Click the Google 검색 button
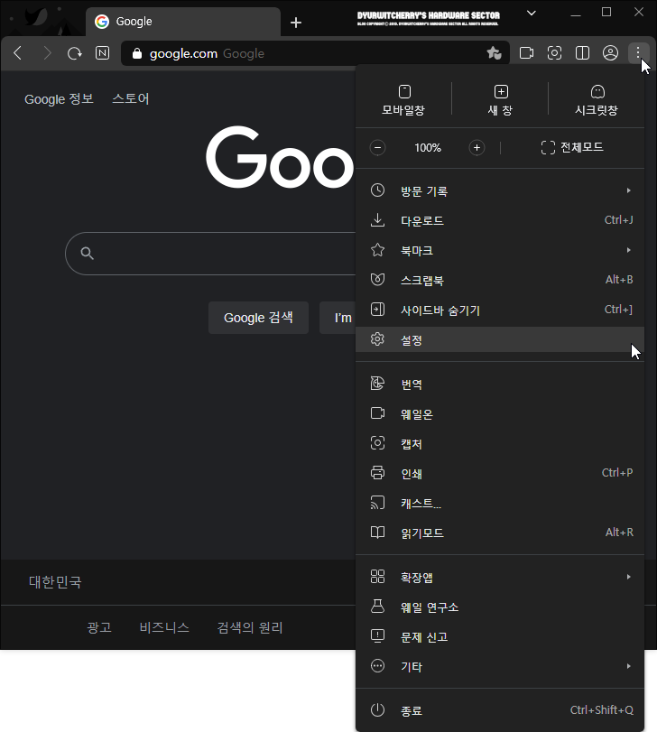 point(258,318)
